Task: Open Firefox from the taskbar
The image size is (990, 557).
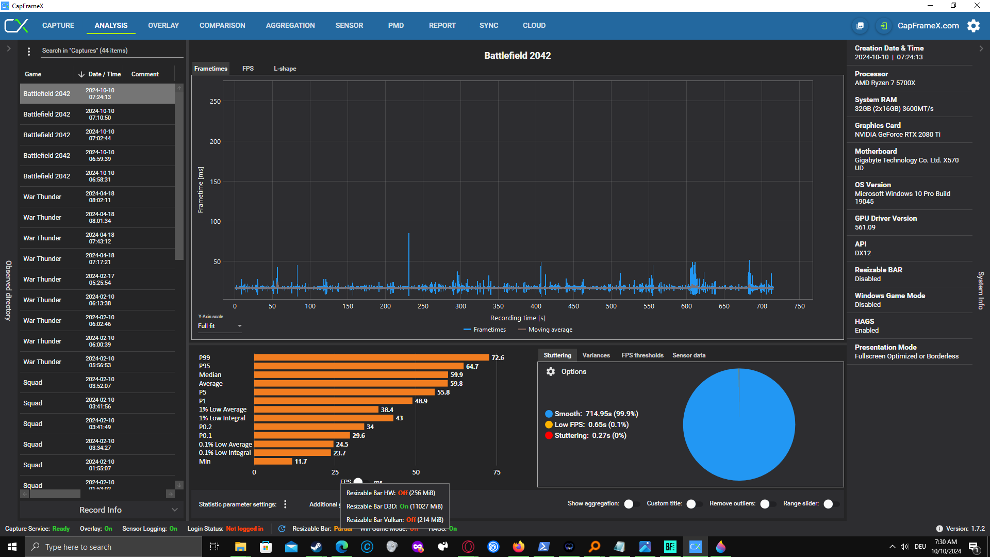Action: (518, 547)
